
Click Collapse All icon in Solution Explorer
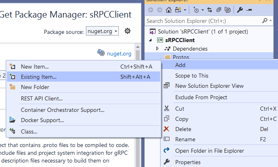coord(219,10)
